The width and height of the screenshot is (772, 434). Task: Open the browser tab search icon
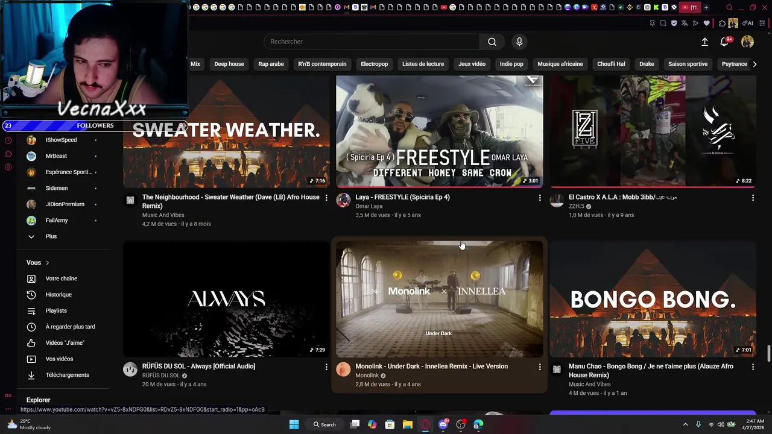point(729,7)
